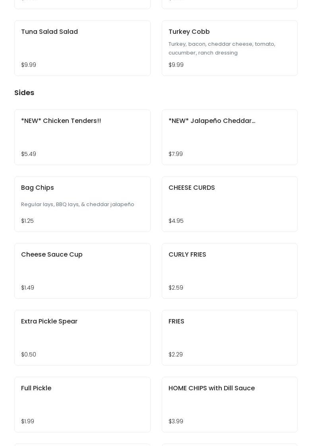Click the Turkey Cobb ingredients description
312x446 pixels.
click(x=222, y=49)
